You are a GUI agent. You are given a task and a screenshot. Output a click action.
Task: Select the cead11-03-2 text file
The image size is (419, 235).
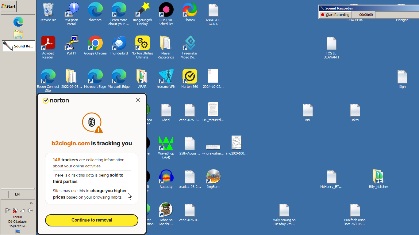coord(190,179)
